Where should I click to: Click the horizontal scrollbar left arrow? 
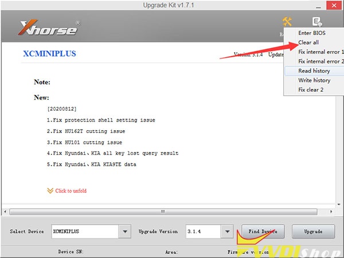pyautogui.click(x=13, y=212)
